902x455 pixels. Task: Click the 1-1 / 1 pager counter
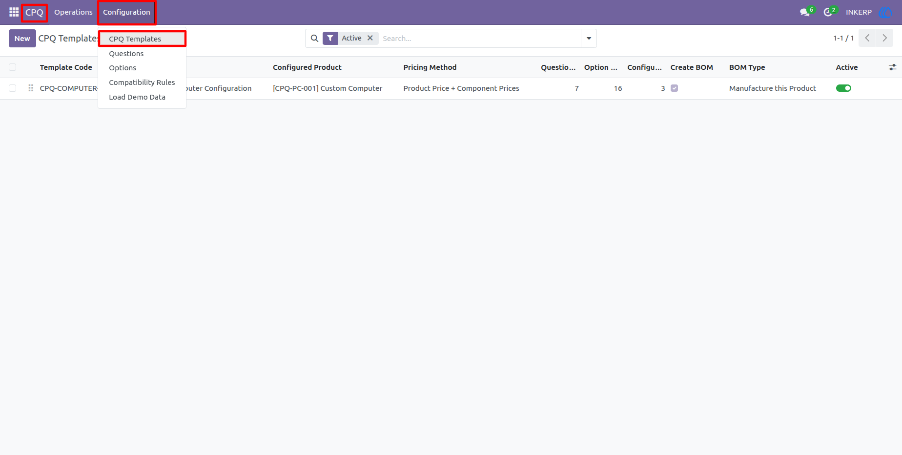[x=843, y=38]
